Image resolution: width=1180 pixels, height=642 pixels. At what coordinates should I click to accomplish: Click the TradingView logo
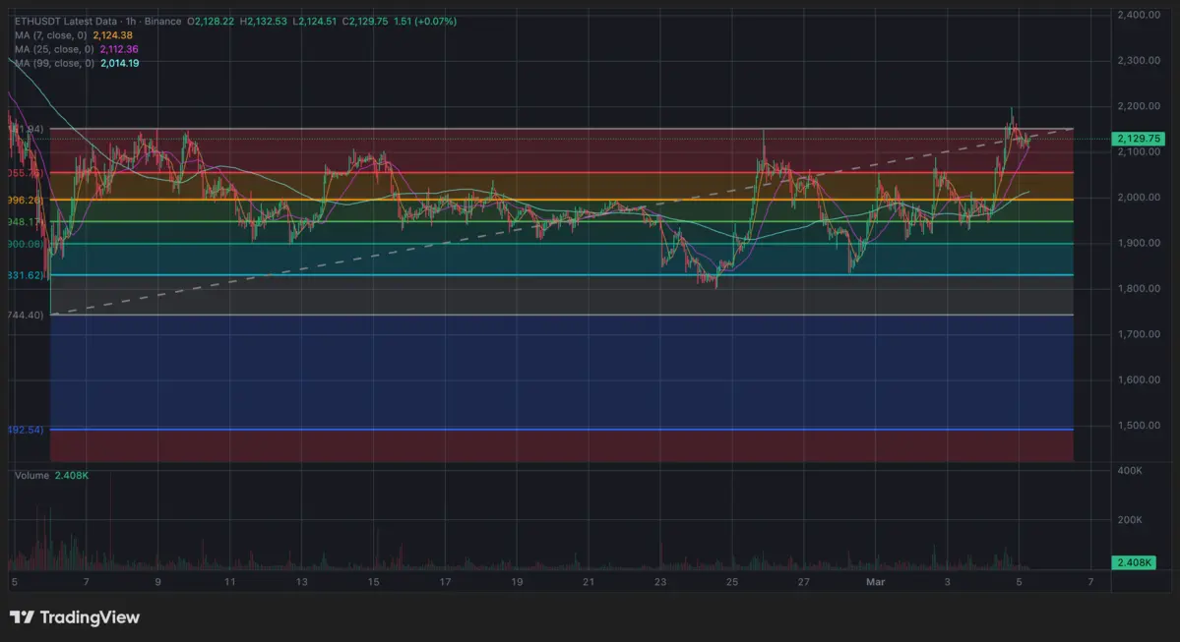[x=75, y=617]
